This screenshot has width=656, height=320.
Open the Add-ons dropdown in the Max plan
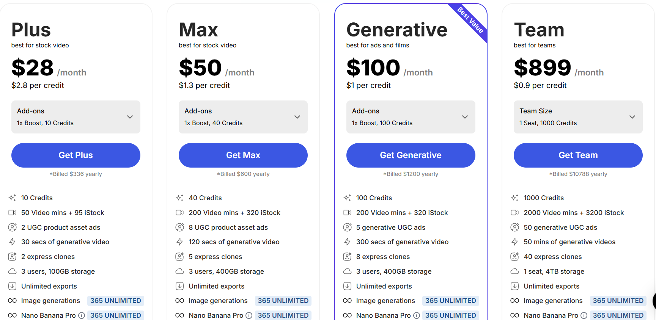pos(243,117)
